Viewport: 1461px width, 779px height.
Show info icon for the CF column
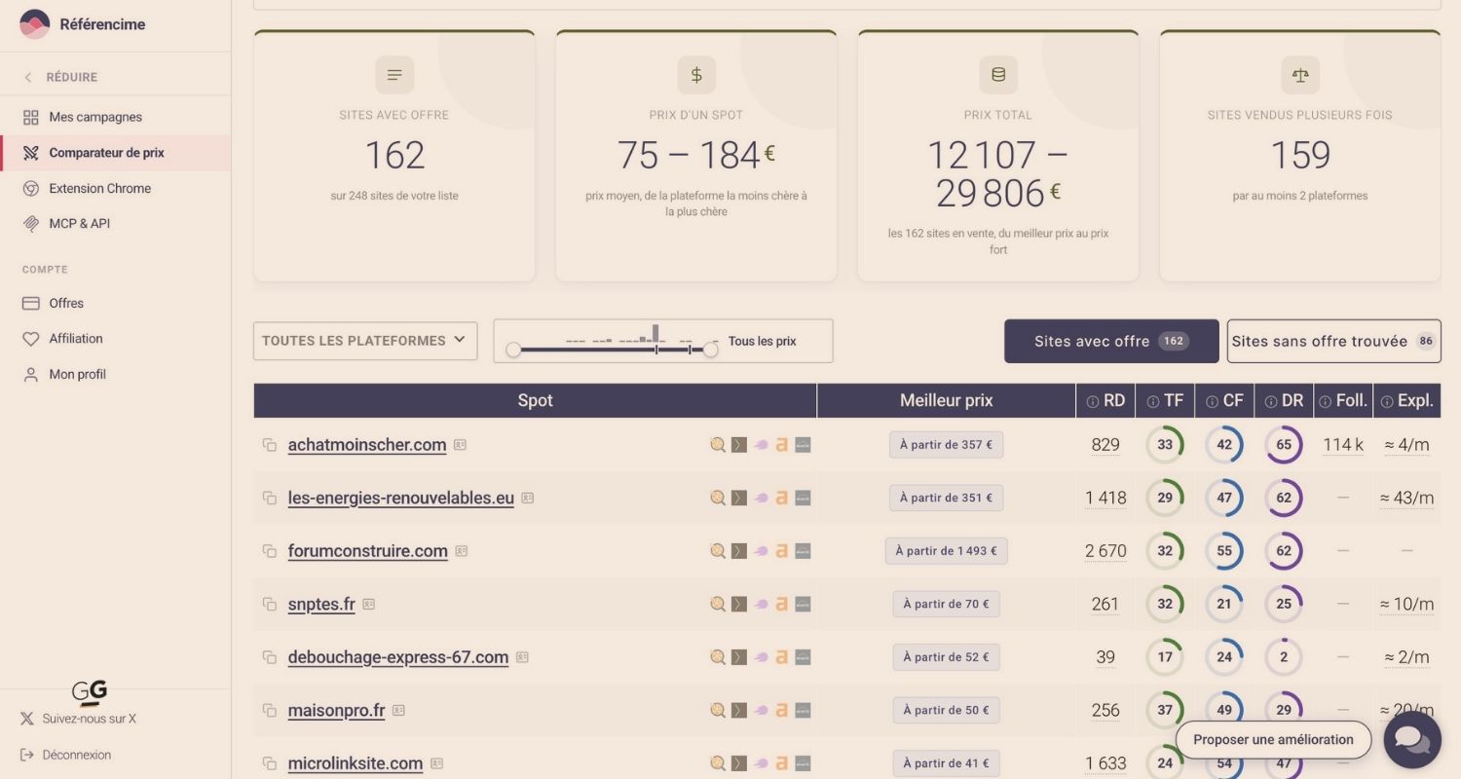click(x=1213, y=401)
